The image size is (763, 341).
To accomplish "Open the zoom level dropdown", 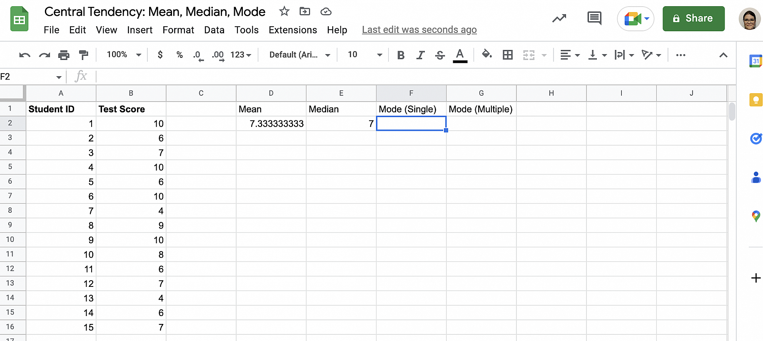I will (124, 55).
